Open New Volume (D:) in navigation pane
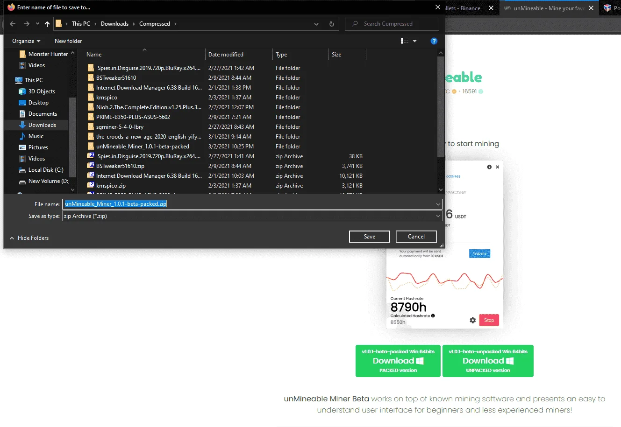 [43, 181]
